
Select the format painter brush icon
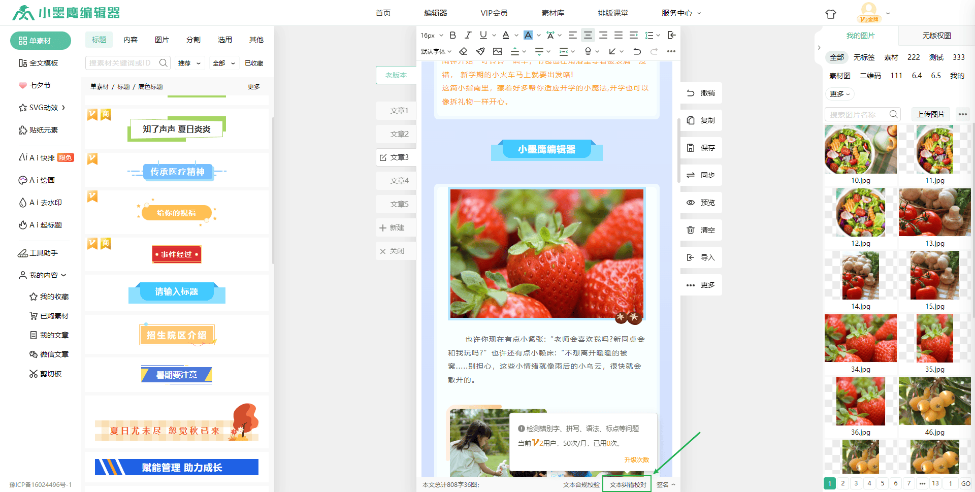click(480, 51)
